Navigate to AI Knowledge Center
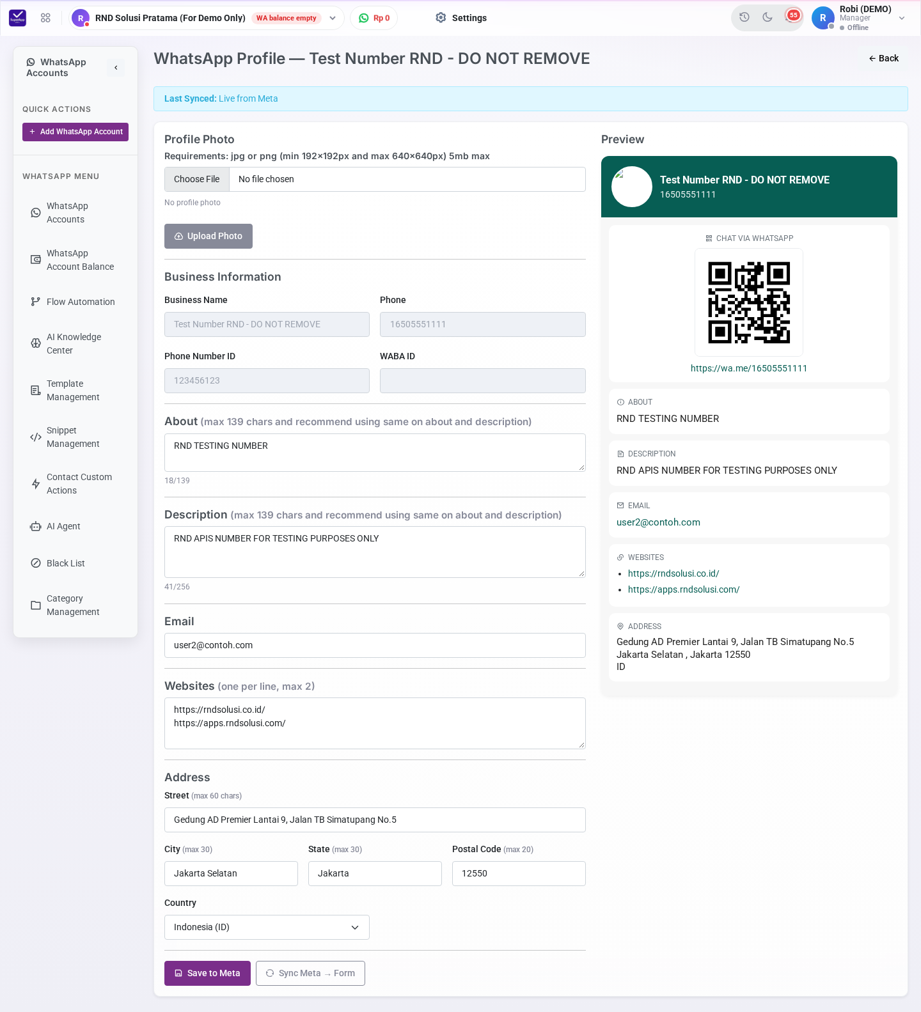The width and height of the screenshot is (921, 1012). [75, 344]
